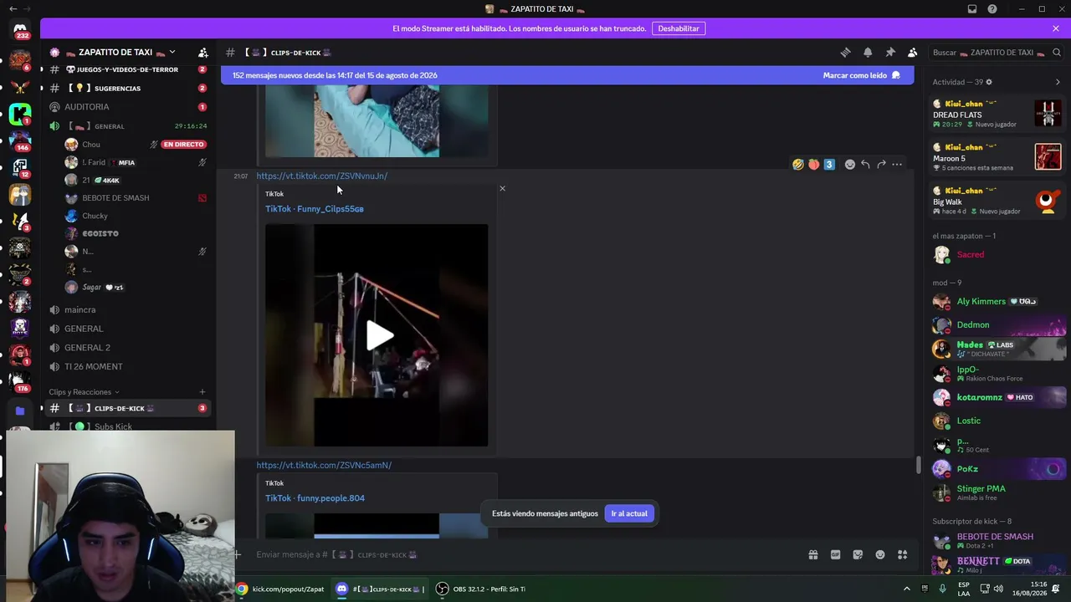Viewport: 1071px width, 602px height.
Task: Collapse the Clips y Reacciones category
Action: tap(84, 392)
